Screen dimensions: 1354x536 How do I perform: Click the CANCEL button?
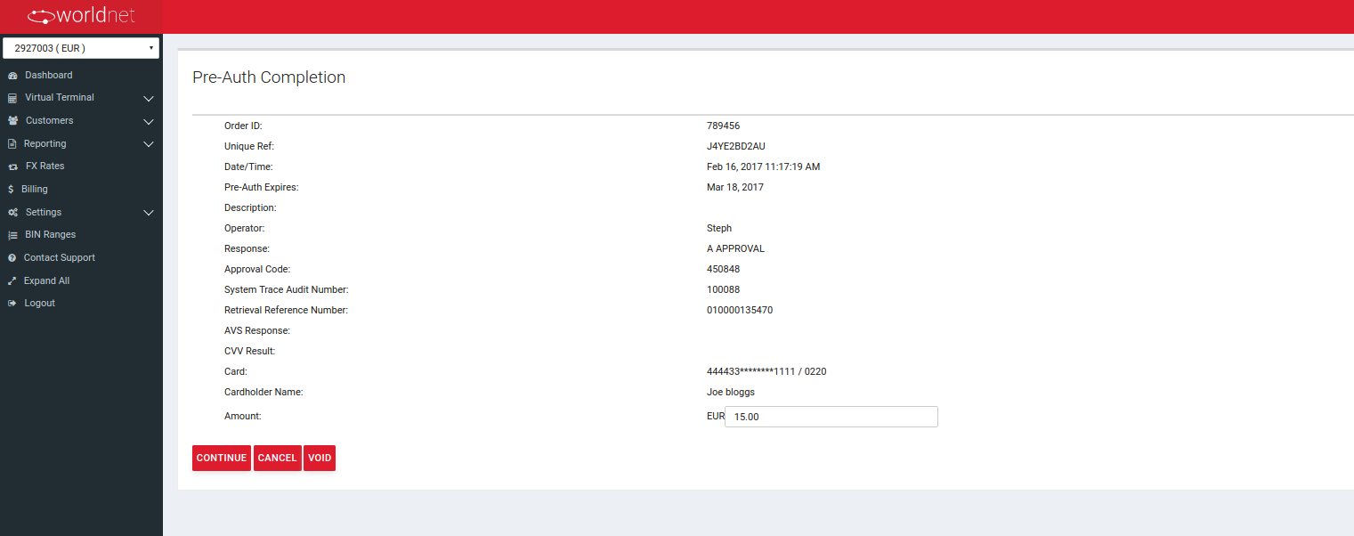click(277, 458)
